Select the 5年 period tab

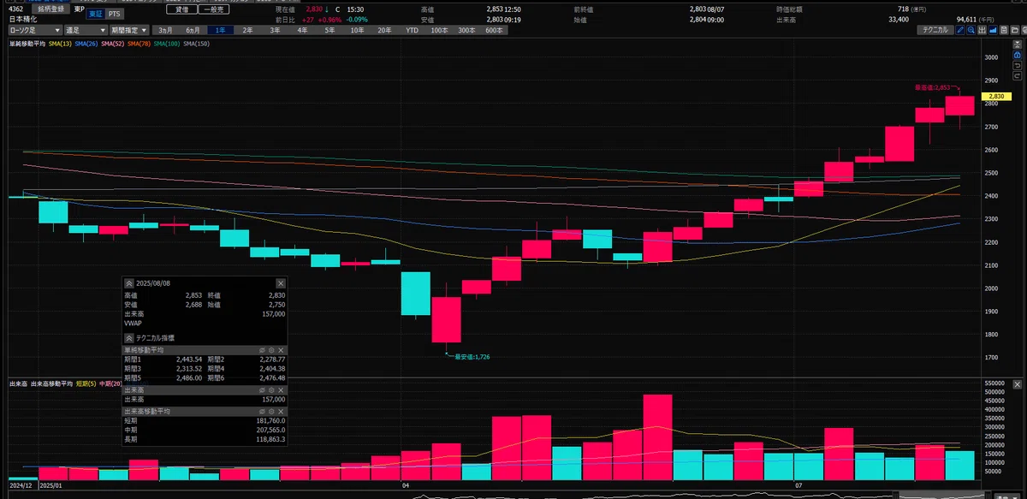point(329,30)
